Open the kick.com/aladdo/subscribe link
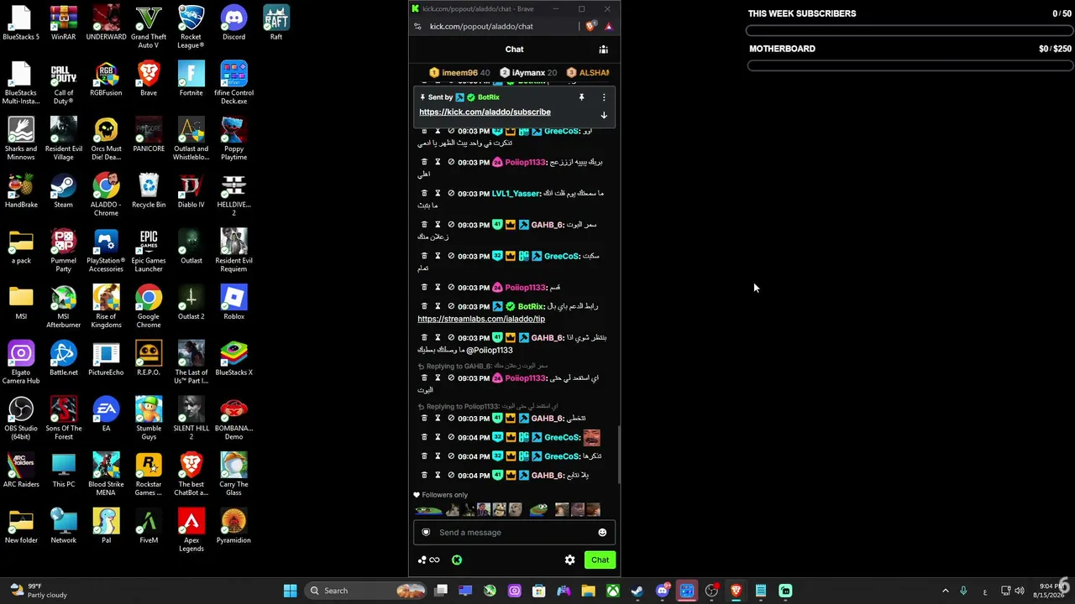Image resolution: width=1075 pixels, height=604 pixels. [485, 112]
